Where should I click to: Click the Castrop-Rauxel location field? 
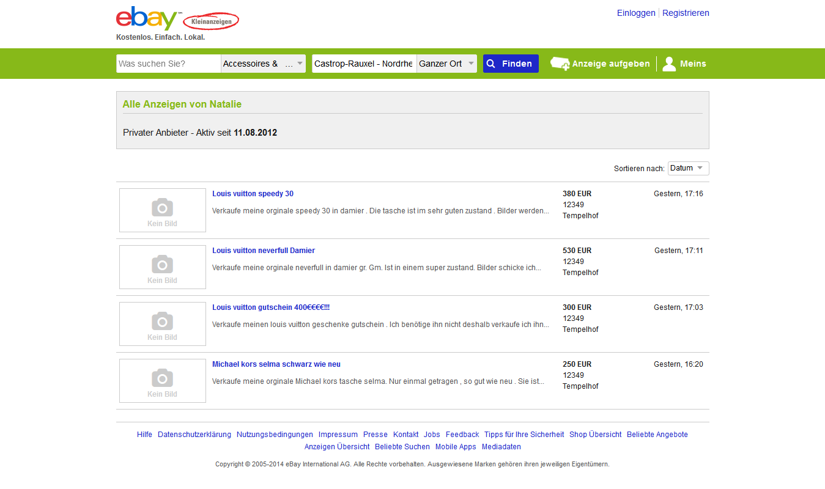pos(364,64)
